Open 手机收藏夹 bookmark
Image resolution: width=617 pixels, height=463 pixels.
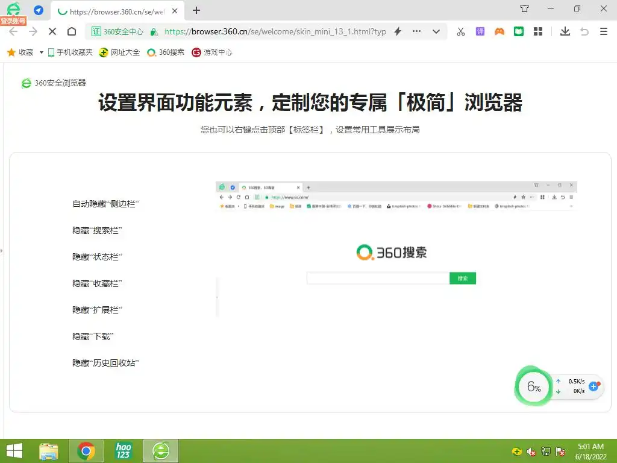70,52
